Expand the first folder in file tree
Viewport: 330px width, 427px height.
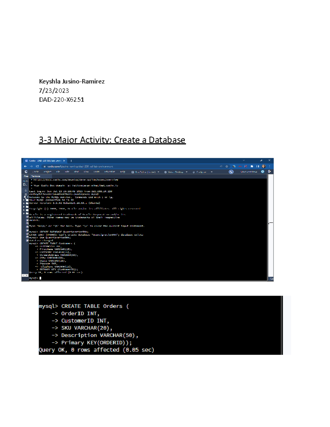tap(24, 200)
